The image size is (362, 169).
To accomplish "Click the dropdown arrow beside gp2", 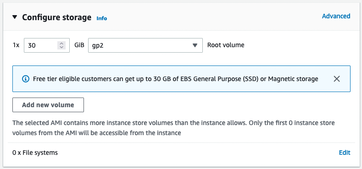I will pos(195,45).
